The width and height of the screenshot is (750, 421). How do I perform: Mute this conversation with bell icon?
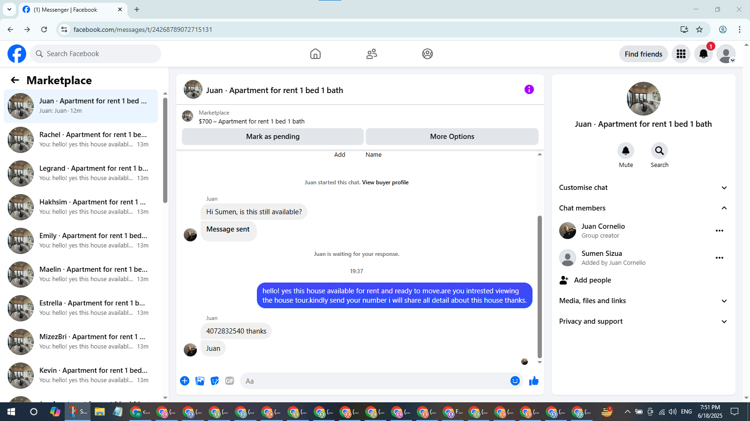pos(626,151)
